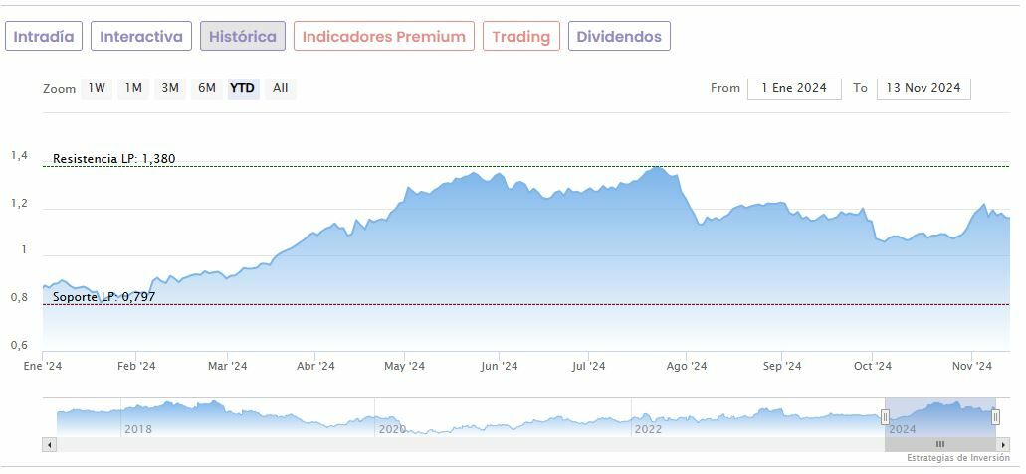Choose the 6M zoom range

pyautogui.click(x=206, y=88)
